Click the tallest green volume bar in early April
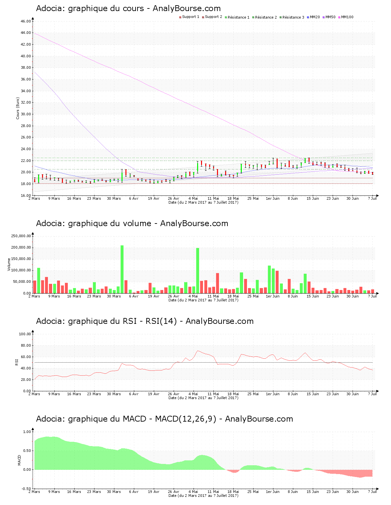 pos(122,269)
